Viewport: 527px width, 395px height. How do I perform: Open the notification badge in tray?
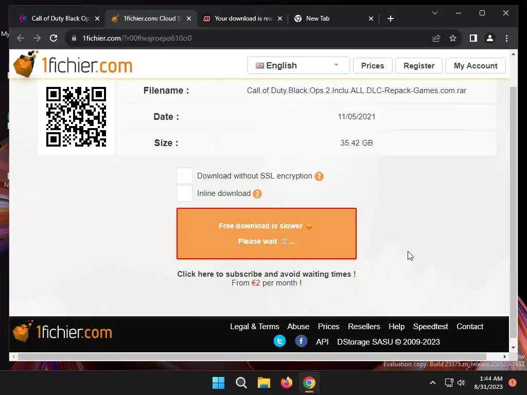pyautogui.click(x=513, y=383)
